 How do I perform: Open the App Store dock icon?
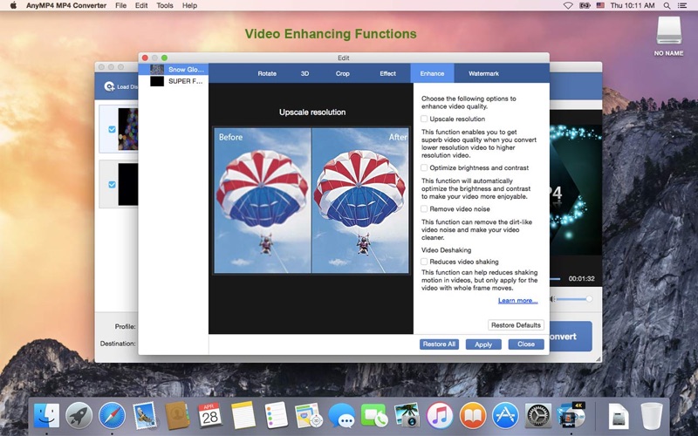(505, 416)
